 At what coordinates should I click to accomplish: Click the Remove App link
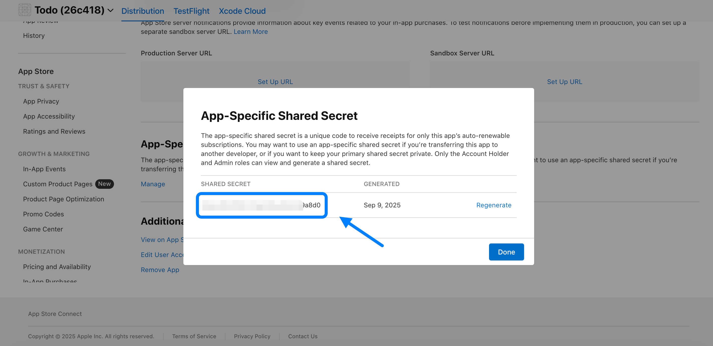(x=160, y=270)
